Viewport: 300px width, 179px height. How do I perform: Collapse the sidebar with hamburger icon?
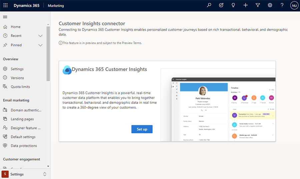pyautogui.click(x=5, y=17)
